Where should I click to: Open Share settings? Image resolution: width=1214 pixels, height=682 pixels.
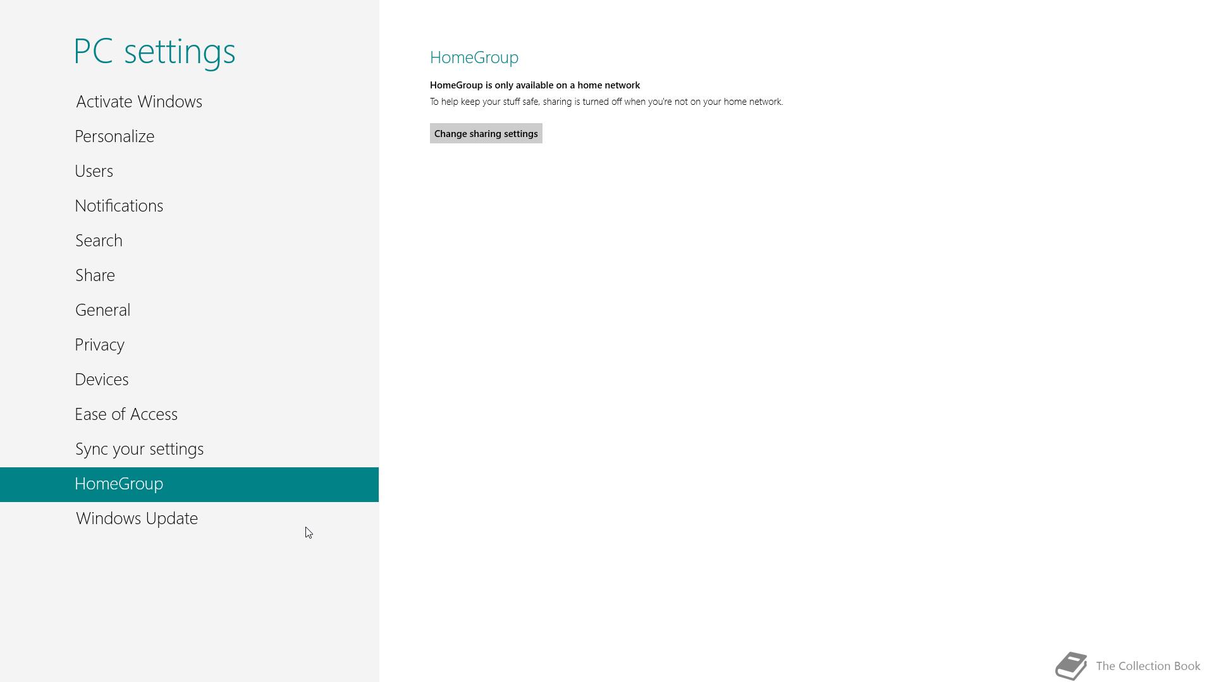(95, 275)
